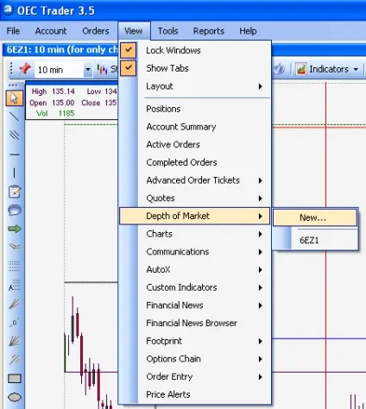Select the dotted grid lines tool
Viewport: 366px width, 409px height.
14,266
